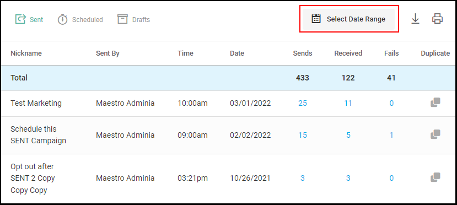Click the 10/26/2021 date cell
Image resolution: width=457 pixels, height=205 pixels.
(250, 178)
